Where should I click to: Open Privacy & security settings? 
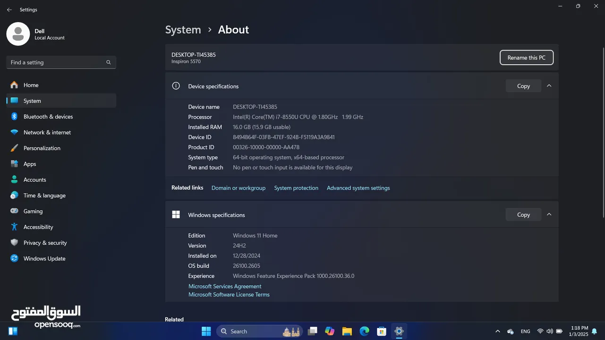pos(61,243)
